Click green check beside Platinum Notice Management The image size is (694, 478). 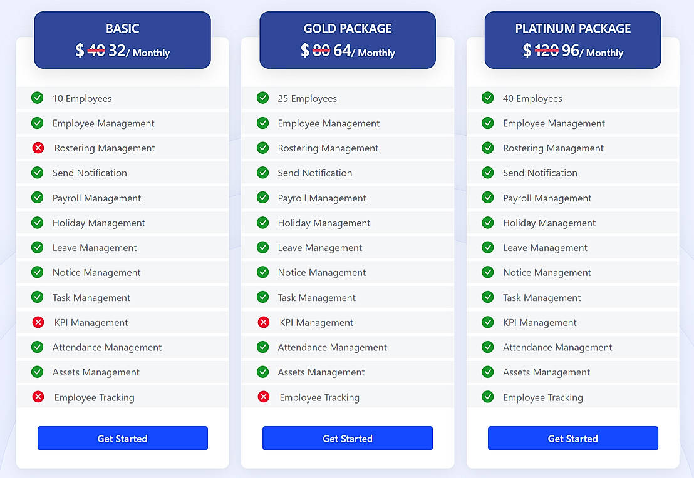[488, 272]
